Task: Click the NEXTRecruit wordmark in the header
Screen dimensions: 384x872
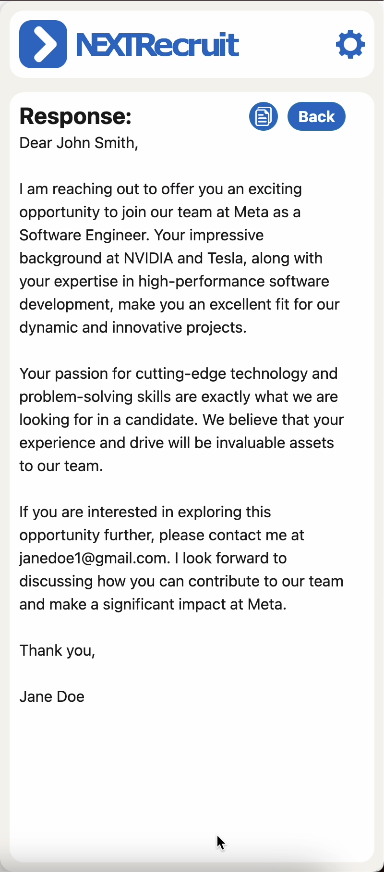Action: (157, 45)
